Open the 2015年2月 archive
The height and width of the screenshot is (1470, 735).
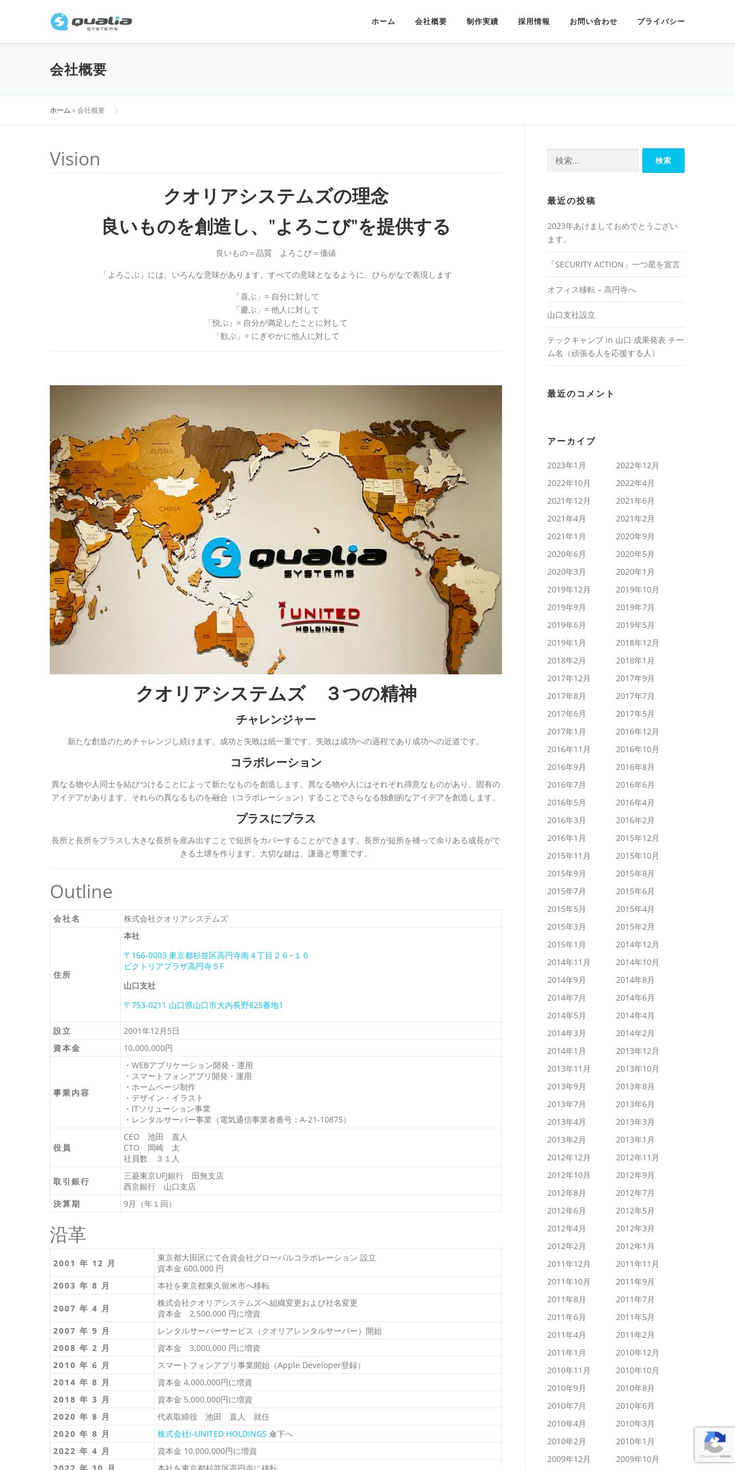(635, 927)
